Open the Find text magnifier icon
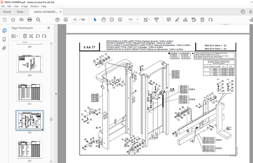Viewport: 253px width, 163px height. click(x=38, y=20)
